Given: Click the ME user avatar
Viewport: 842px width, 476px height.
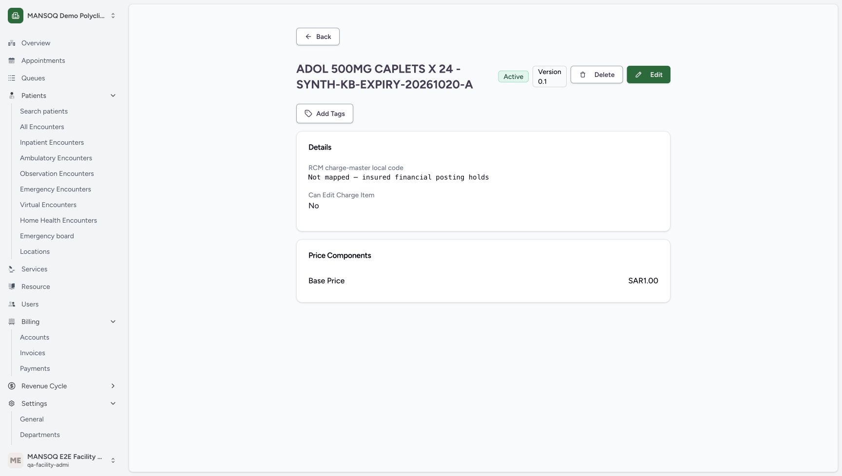Looking at the screenshot, I should pyautogui.click(x=16, y=460).
